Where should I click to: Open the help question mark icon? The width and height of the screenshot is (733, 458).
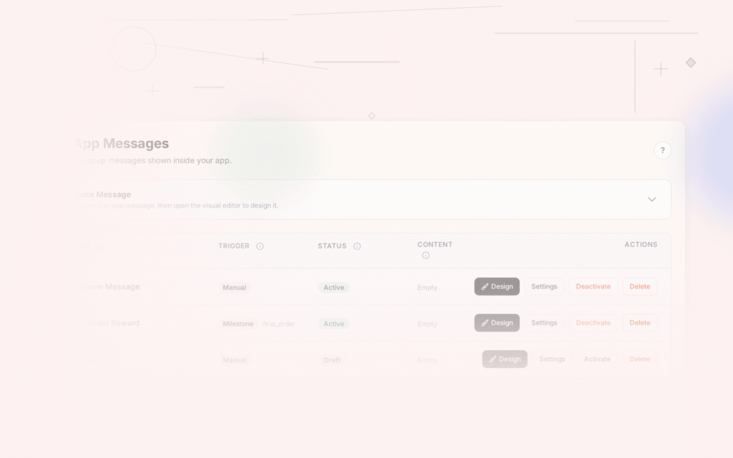(x=662, y=150)
